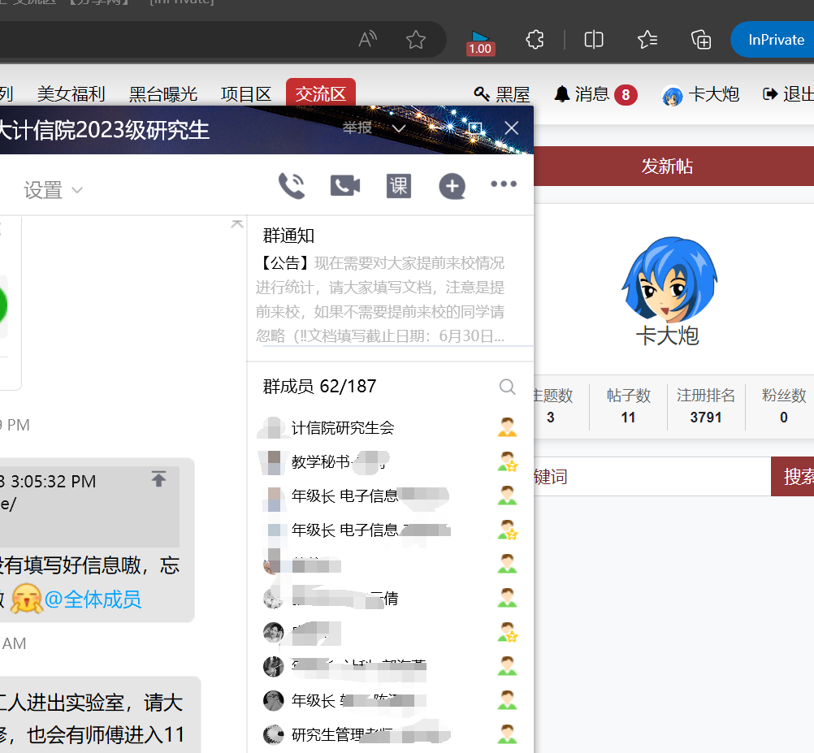Click the Read Aloud icon in address bar
Image resolution: width=814 pixels, height=753 pixels.
click(368, 40)
